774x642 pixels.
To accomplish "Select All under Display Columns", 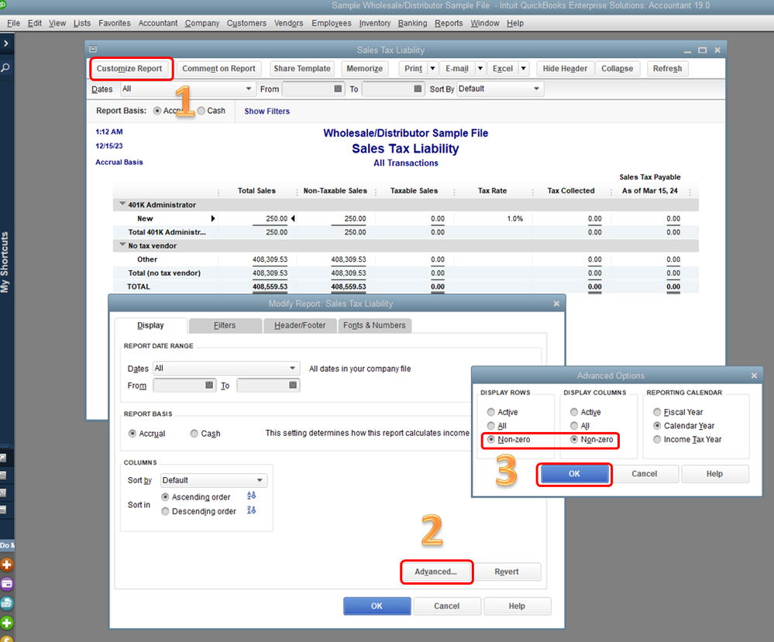I will tap(573, 426).
